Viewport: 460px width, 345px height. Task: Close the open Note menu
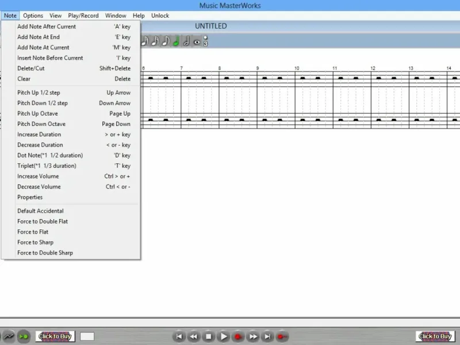10,16
